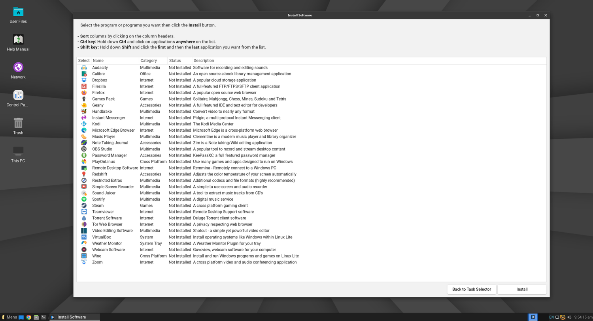Image resolution: width=593 pixels, height=321 pixels.
Task: Click the PlayOnLinux icon
Action: (84, 162)
